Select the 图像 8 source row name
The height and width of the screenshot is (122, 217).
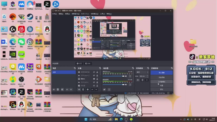point(83,79)
